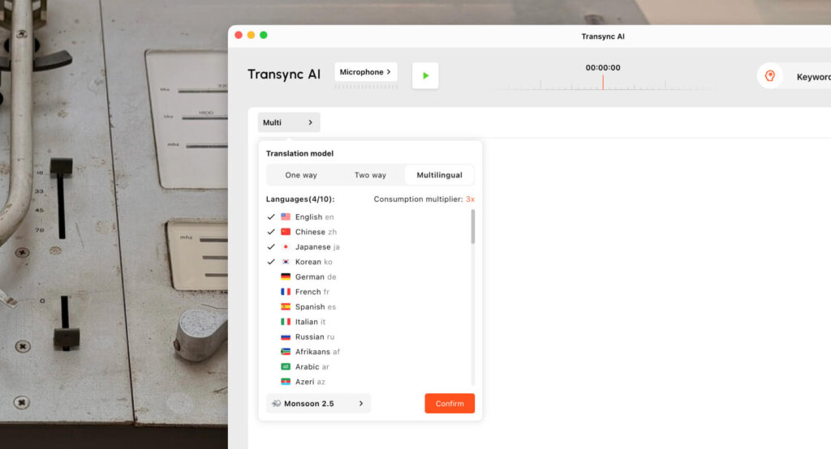The height and width of the screenshot is (449, 831).
Task: Click the United States flag icon
Action: [286, 216]
